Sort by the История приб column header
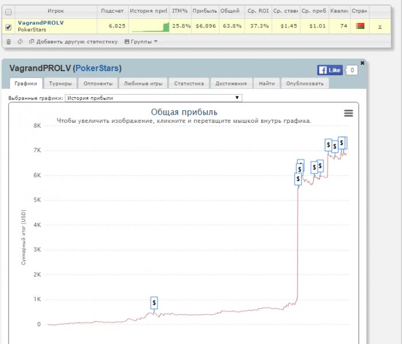Screen dimensions: 402x344 [x=148, y=11]
